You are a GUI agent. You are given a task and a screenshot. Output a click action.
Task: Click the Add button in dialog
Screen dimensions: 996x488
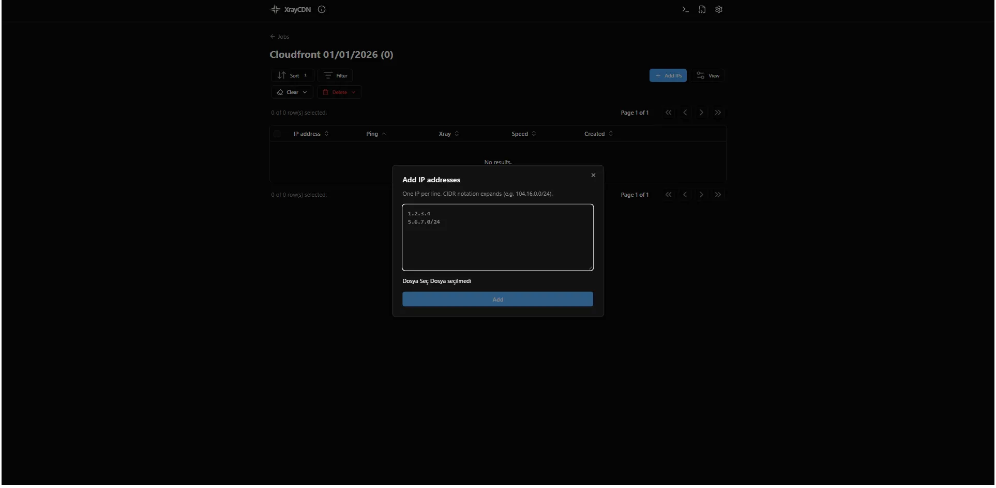tap(497, 300)
